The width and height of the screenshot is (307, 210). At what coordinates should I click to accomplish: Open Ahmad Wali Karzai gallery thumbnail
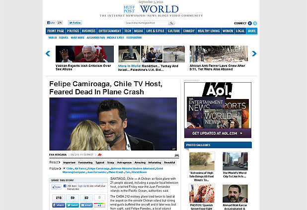[235, 194]
